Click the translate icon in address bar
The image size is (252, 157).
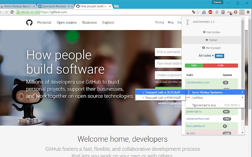(x=193, y=12)
